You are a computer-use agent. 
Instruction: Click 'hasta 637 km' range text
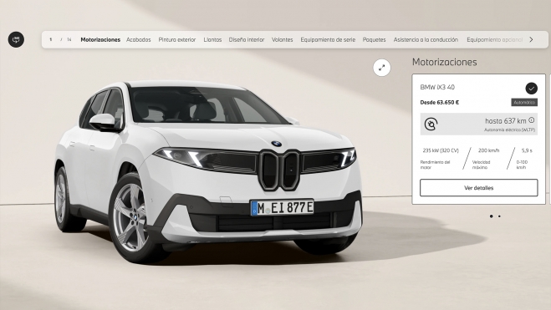point(506,121)
